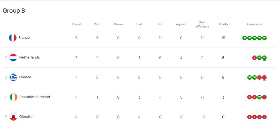280x128 pixels.
Task: Select Greece's latest underlined L form badge
Action: click(x=264, y=77)
